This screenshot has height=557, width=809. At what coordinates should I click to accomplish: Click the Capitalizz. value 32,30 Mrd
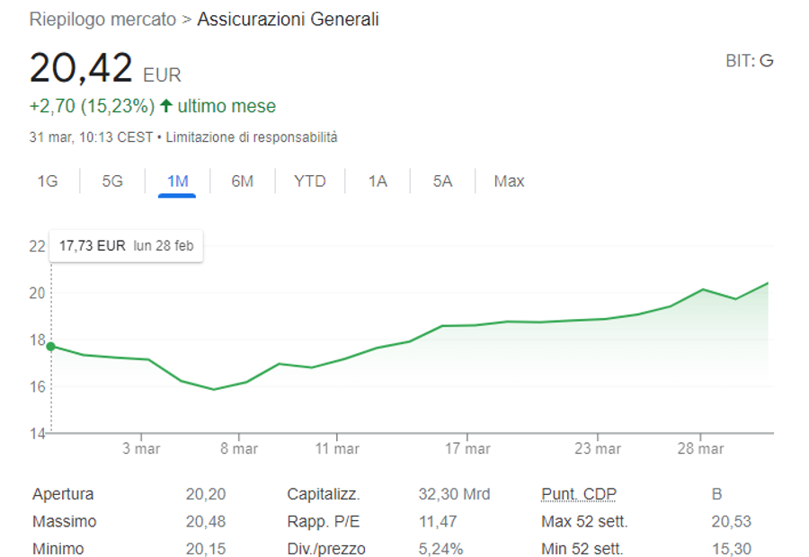click(454, 494)
